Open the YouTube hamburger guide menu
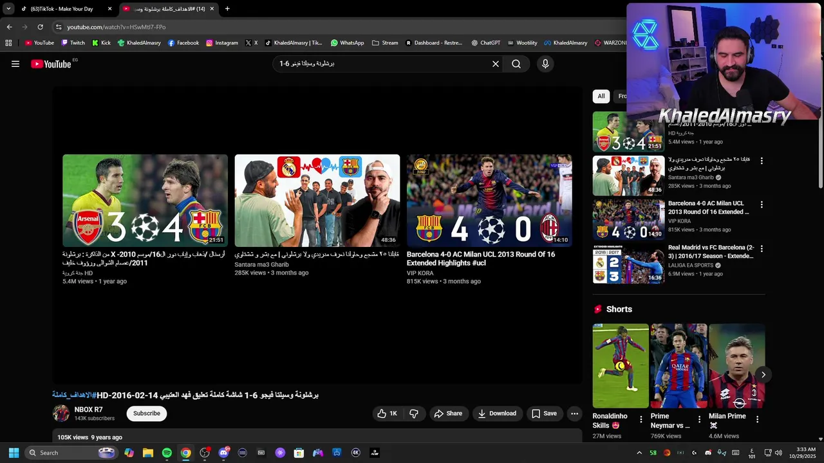This screenshot has width=824, height=463. pyautogui.click(x=15, y=64)
